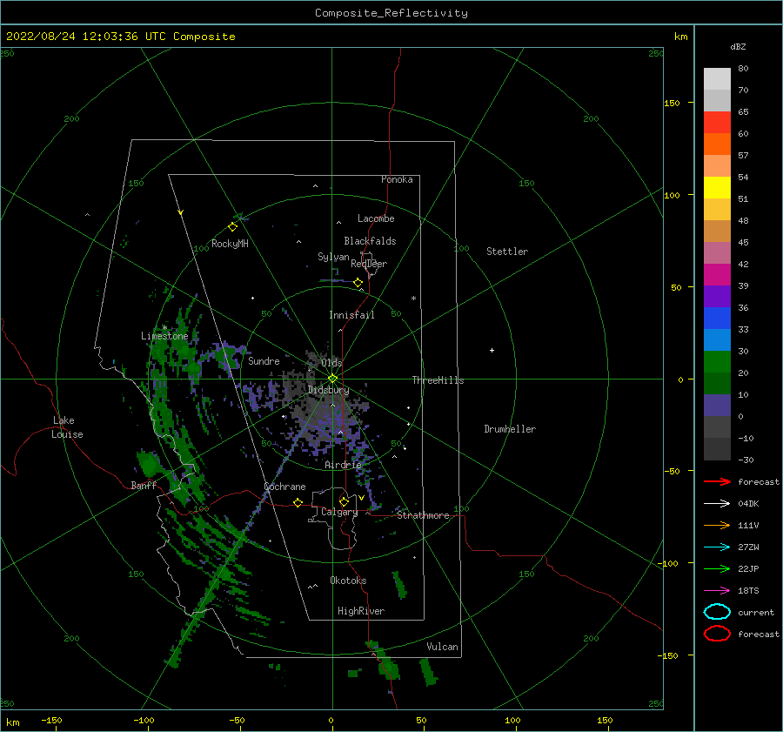
Task: Select the yellow diamond marker inside Calgary
Action: point(344,501)
